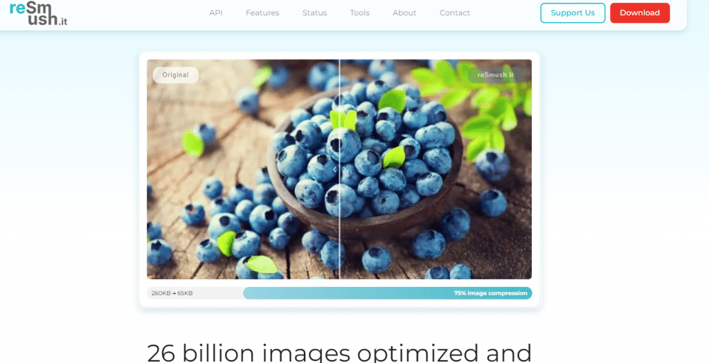Open the API menu item
Image resolution: width=709 pixels, height=363 pixels.
tap(216, 13)
